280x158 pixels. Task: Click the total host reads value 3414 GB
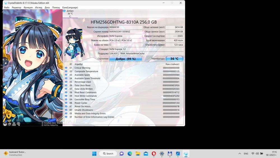coord(174,27)
